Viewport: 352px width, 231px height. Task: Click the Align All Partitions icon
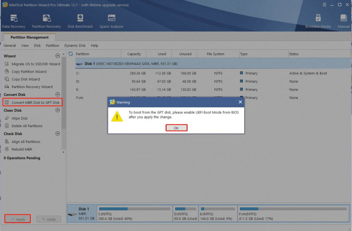[x=7, y=141]
